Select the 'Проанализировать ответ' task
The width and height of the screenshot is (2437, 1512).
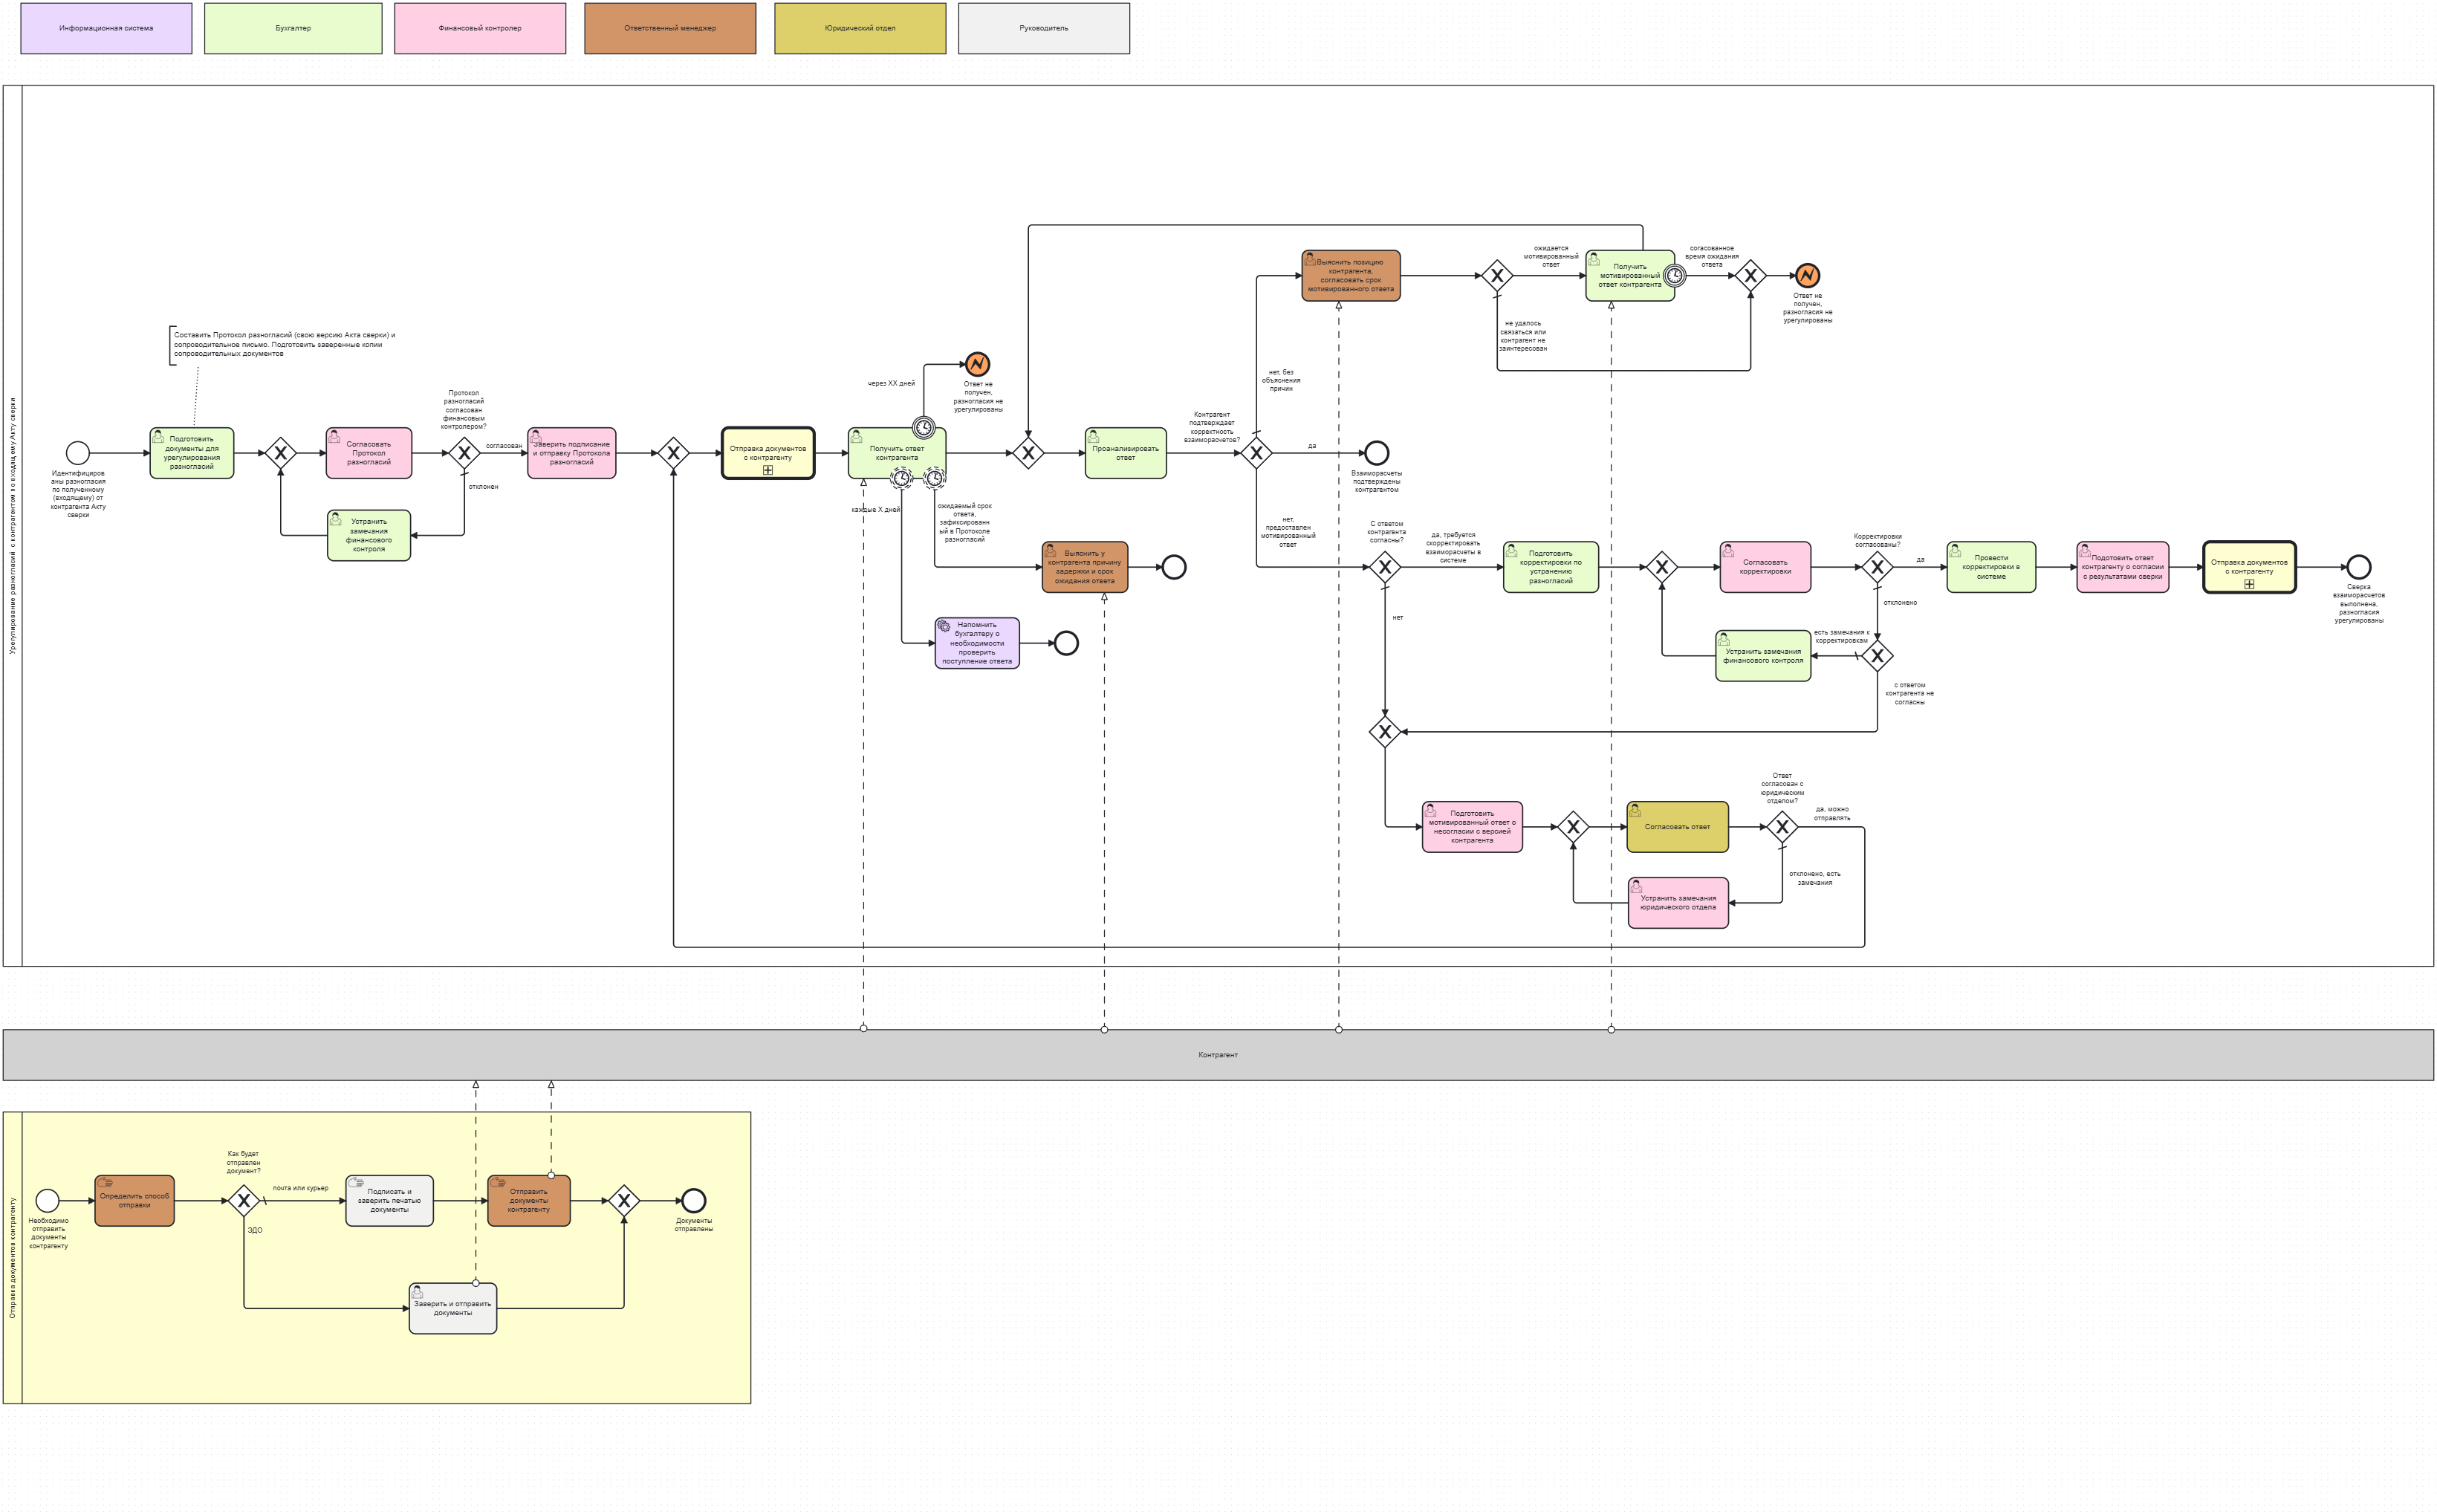click(1125, 453)
